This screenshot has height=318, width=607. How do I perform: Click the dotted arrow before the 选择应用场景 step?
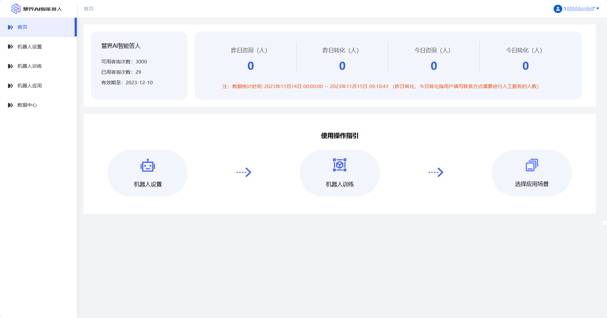point(436,172)
